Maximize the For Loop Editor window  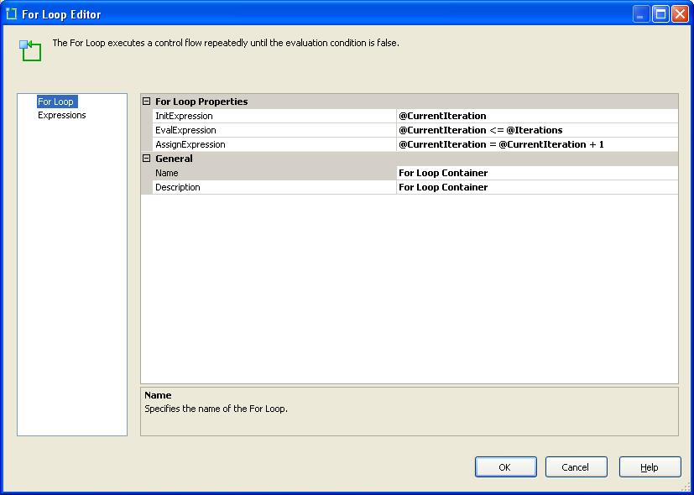tap(660, 14)
